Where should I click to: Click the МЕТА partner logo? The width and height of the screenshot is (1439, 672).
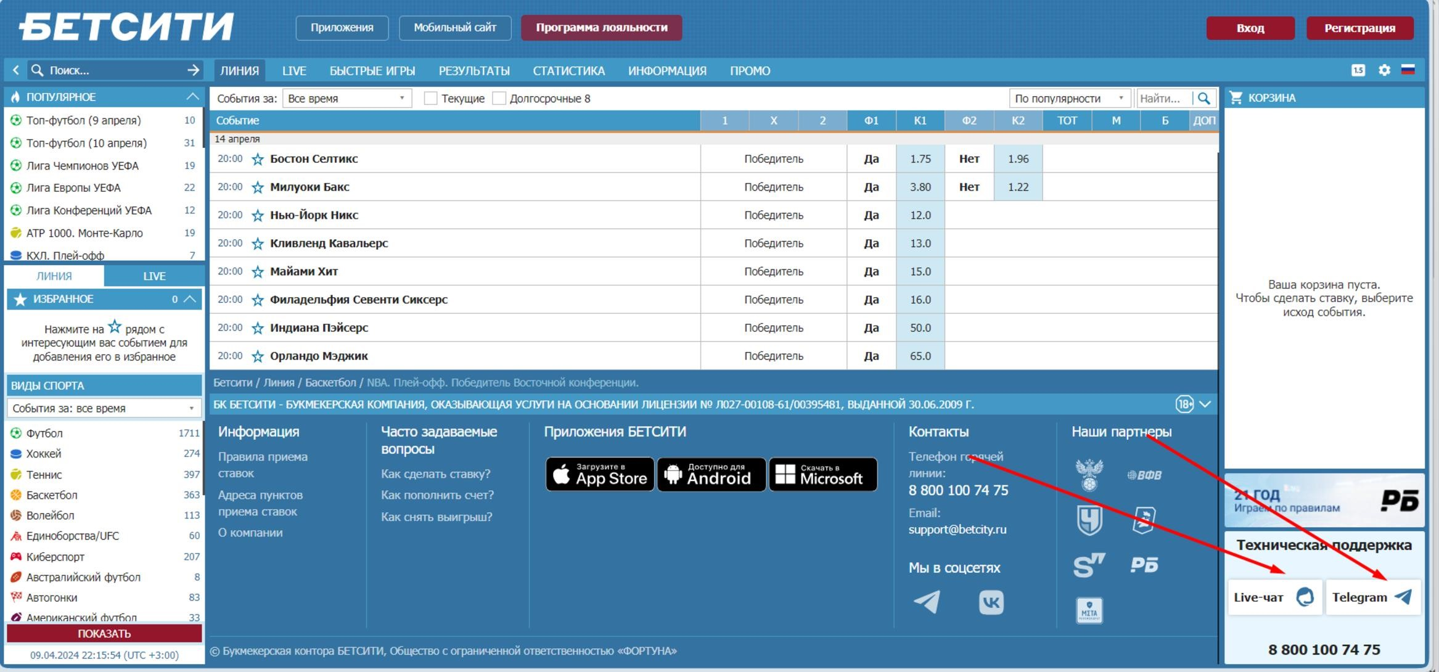pyautogui.click(x=1089, y=610)
